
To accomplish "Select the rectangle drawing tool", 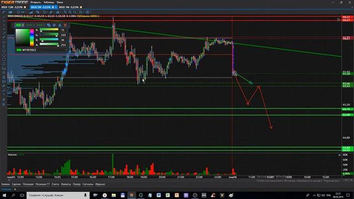I will click(4, 51).
